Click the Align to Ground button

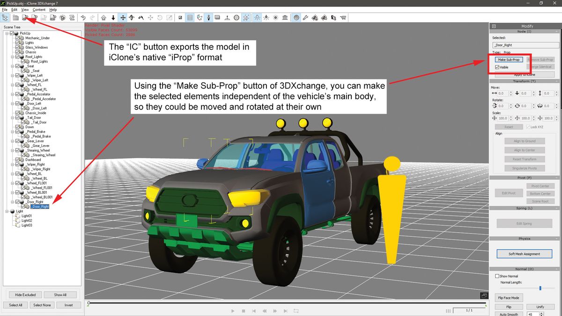[525, 140]
